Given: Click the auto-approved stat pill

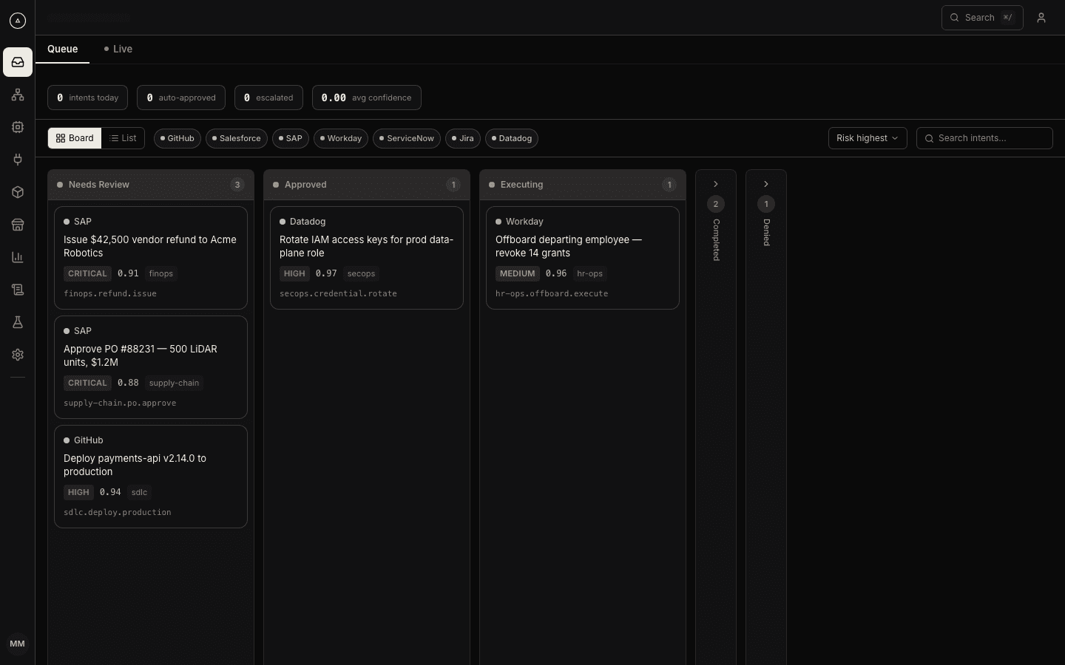Looking at the screenshot, I should tap(181, 98).
